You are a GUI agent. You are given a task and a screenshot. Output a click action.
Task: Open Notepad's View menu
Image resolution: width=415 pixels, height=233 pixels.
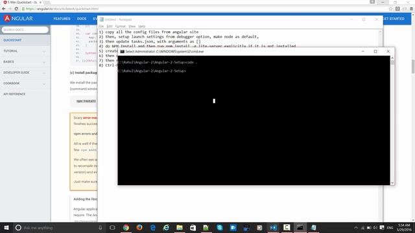coord(132,27)
